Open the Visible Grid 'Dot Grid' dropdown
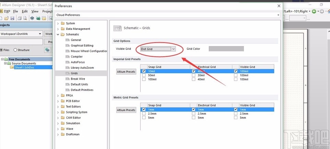The height and width of the screenshot is (149, 330). (158, 49)
